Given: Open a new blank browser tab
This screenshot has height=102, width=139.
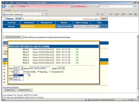Looking at the screenshot, I should pyautogui.click(x=45, y=14).
